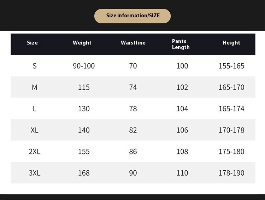Click the L size row label

35,109
